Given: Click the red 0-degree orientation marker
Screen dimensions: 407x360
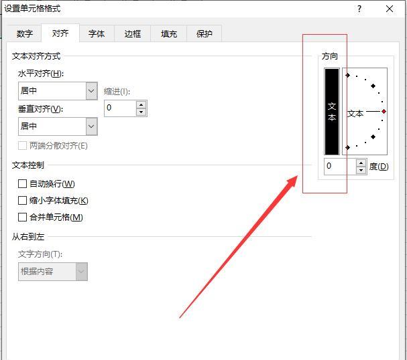Looking at the screenshot, I should click(x=384, y=111).
